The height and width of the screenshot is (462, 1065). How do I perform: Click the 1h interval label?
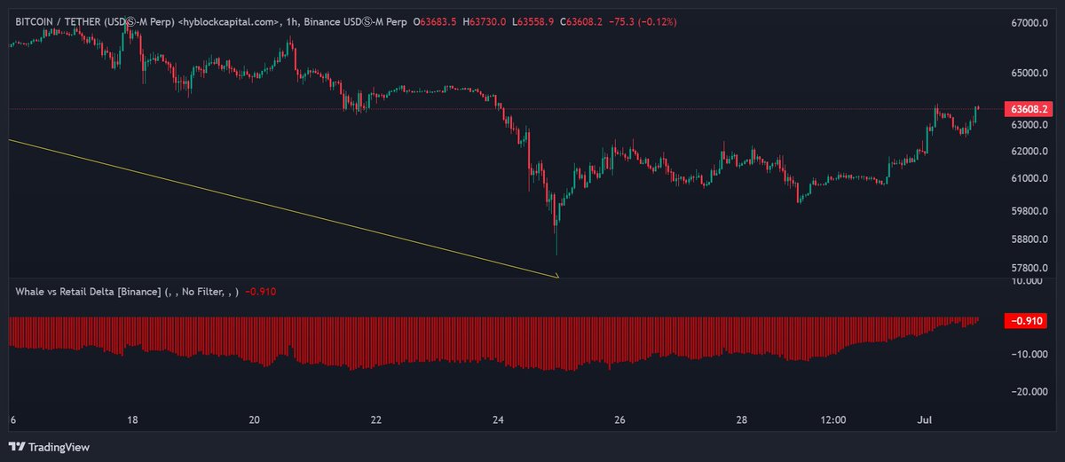tap(294, 21)
